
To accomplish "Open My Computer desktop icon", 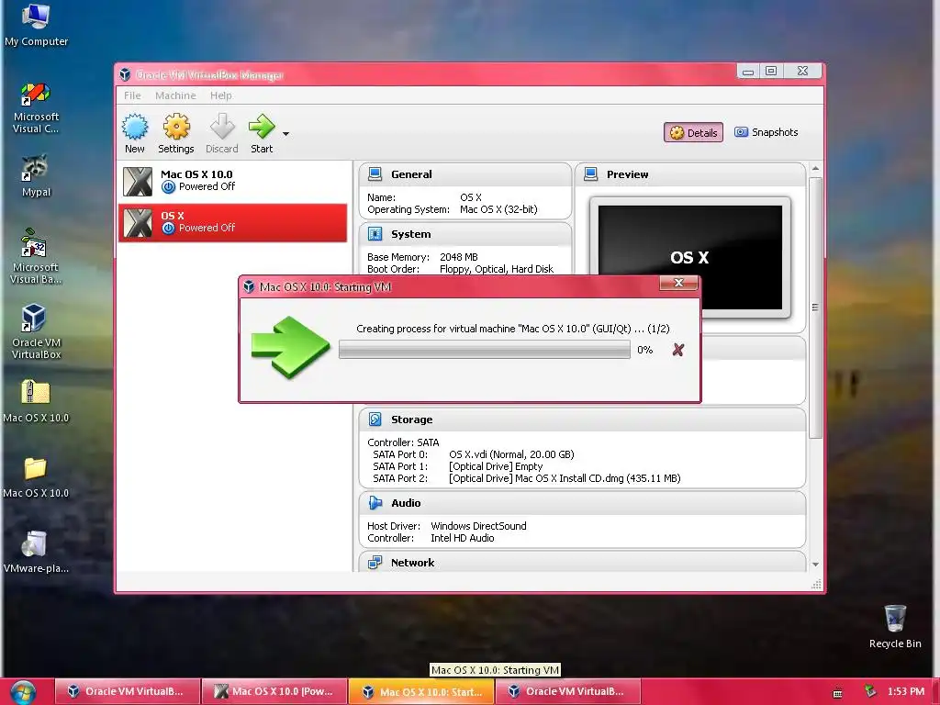I will tap(36, 25).
